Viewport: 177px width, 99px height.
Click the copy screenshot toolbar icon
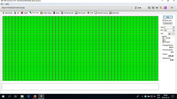point(153,8)
